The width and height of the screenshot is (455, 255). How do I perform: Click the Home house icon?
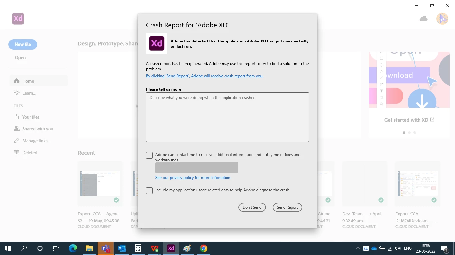pyautogui.click(x=17, y=81)
